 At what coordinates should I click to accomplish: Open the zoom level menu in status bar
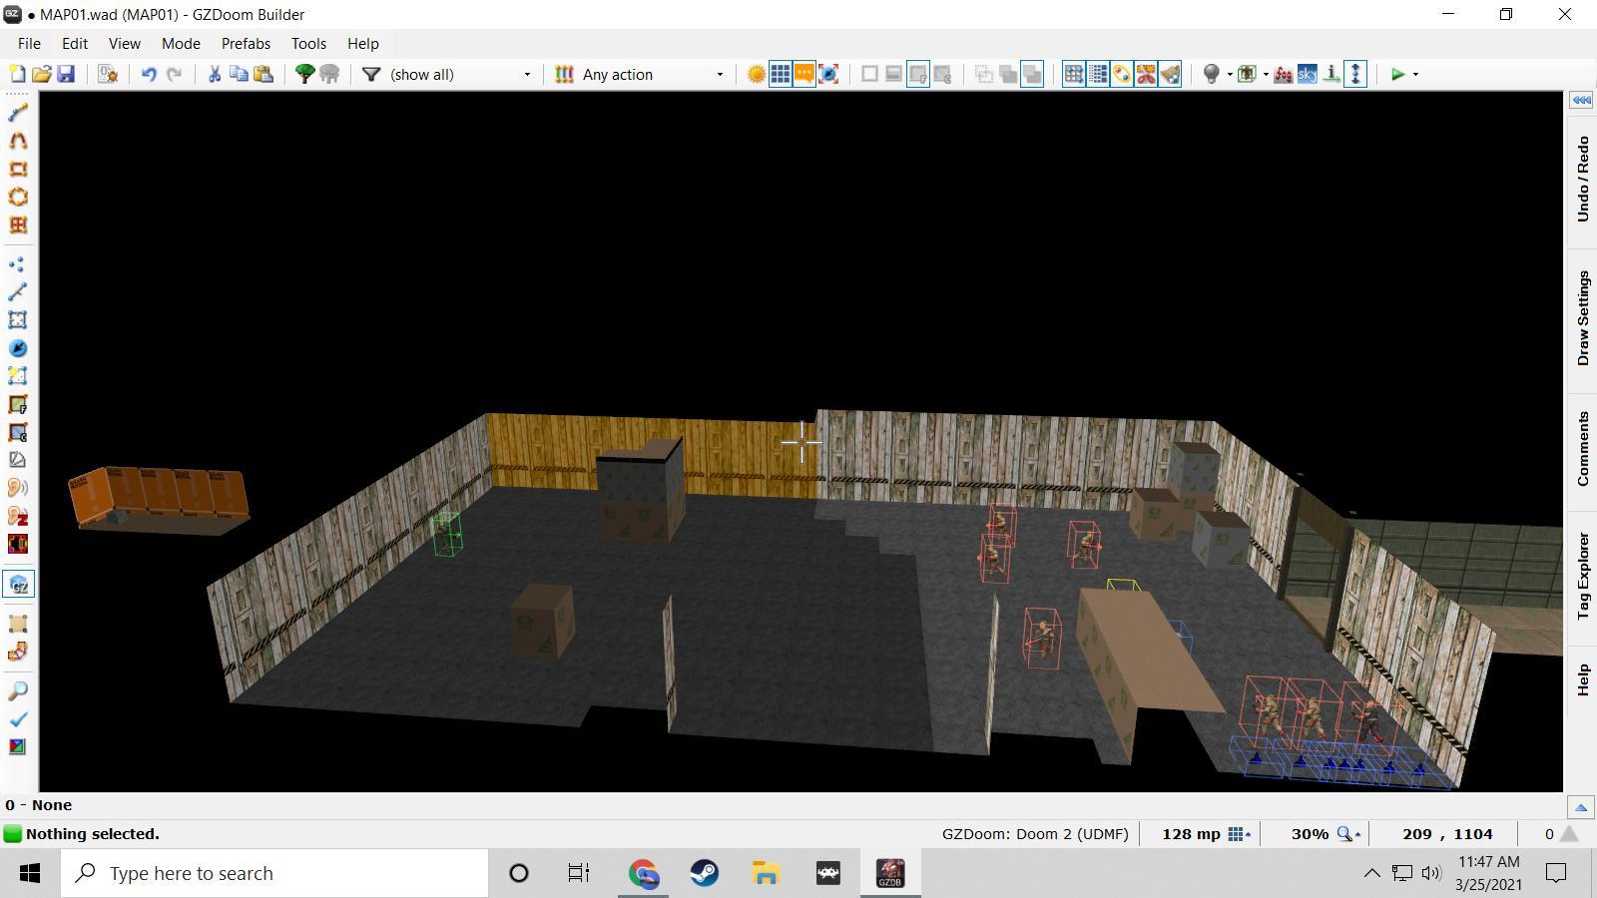(1348, 834)
